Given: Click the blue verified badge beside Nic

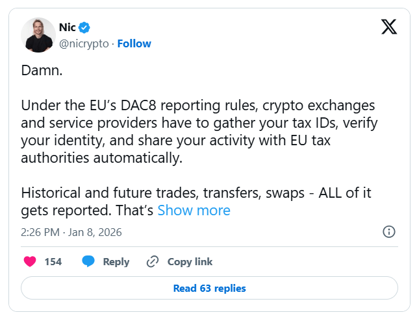Looking at the screenshot, I should pyautogui.click(x=84, y=27).
